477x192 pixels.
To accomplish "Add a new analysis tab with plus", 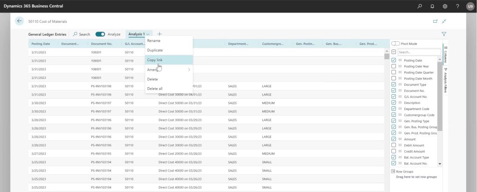I will [159, 34].
